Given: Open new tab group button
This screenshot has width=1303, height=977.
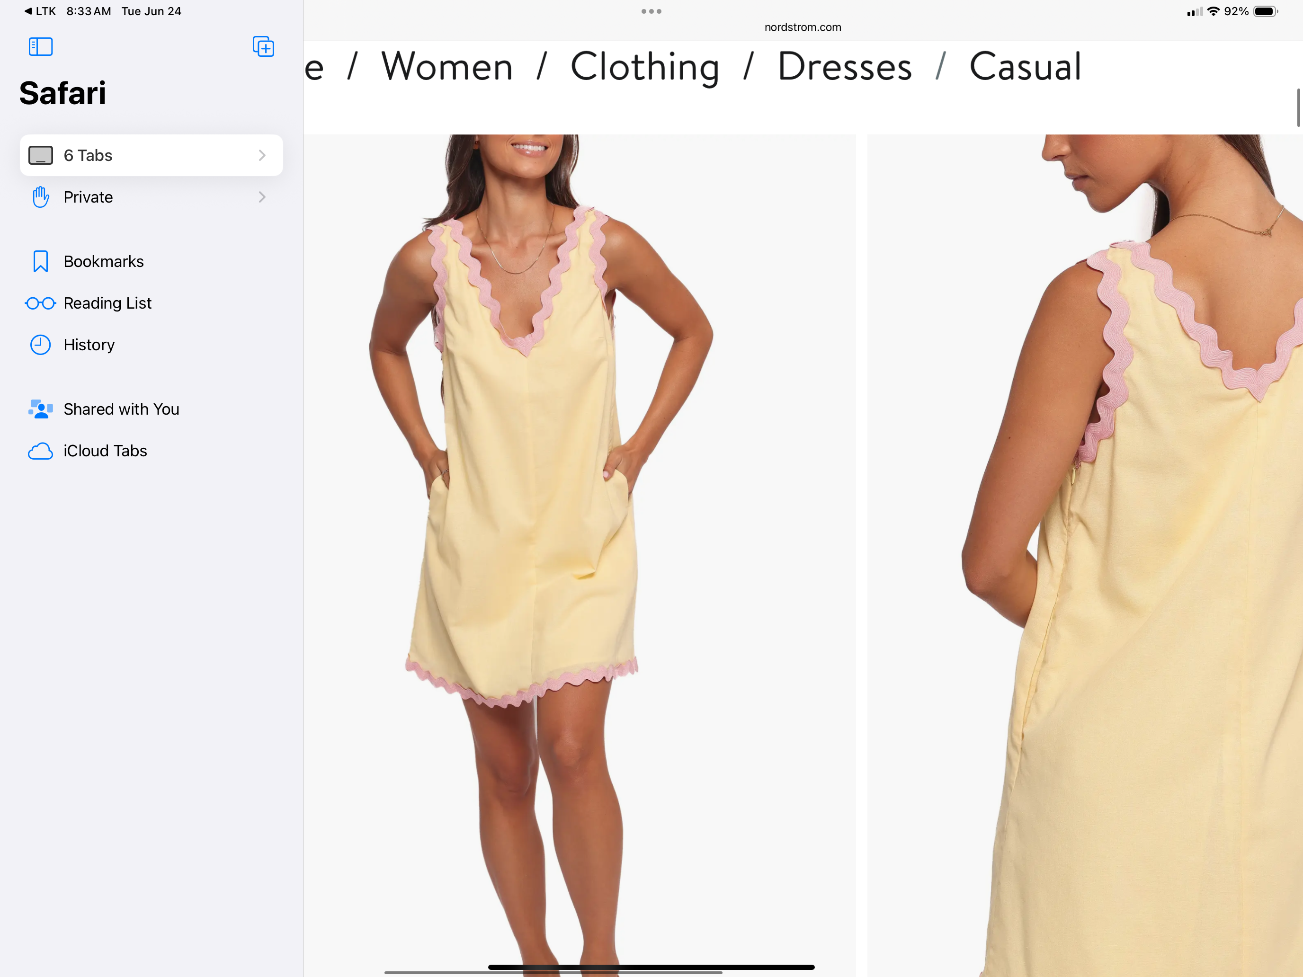Looking at the screenshot, I should pos(263,46).
